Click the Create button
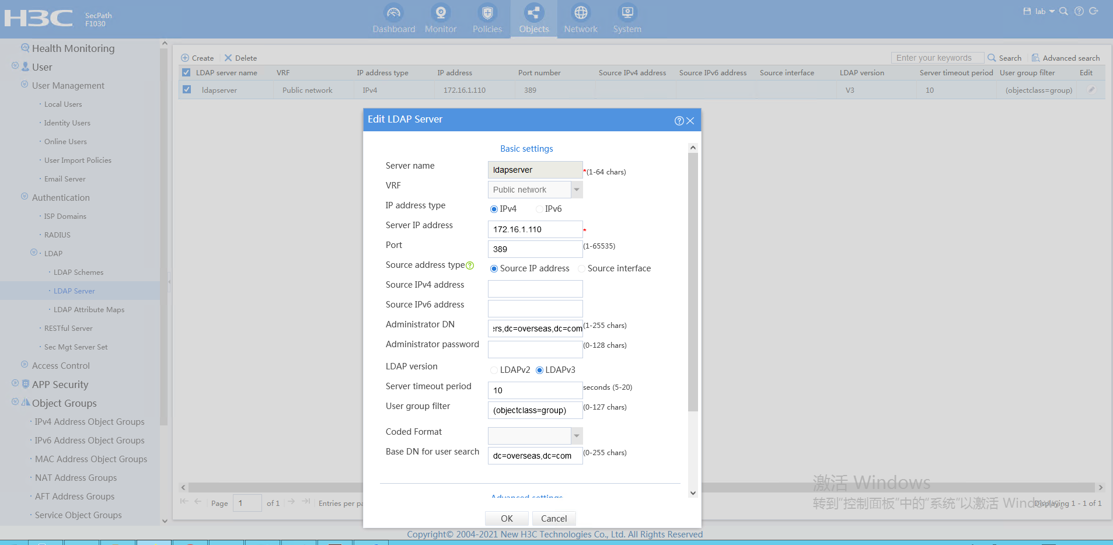This screenshot has height=545, width=1113. (x=197, y=58)
